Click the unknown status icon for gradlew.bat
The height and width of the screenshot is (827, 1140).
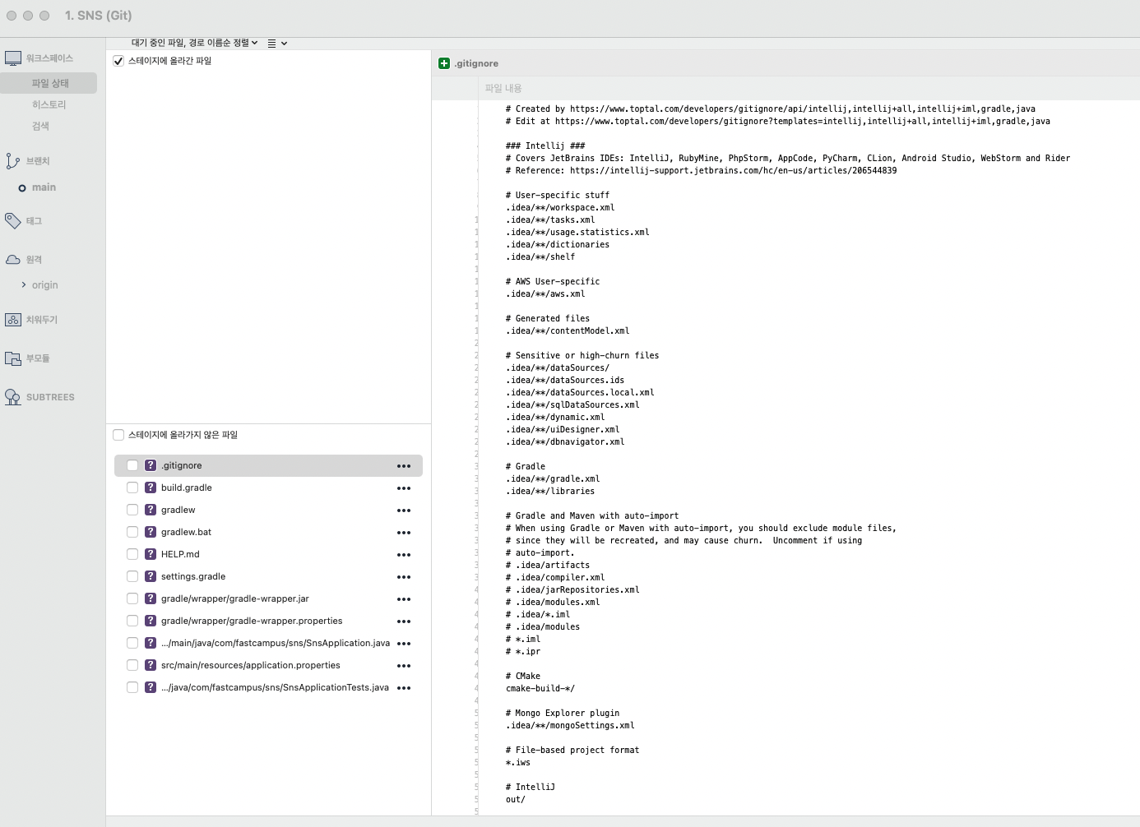pyautogui.click(x=151, y=532)
